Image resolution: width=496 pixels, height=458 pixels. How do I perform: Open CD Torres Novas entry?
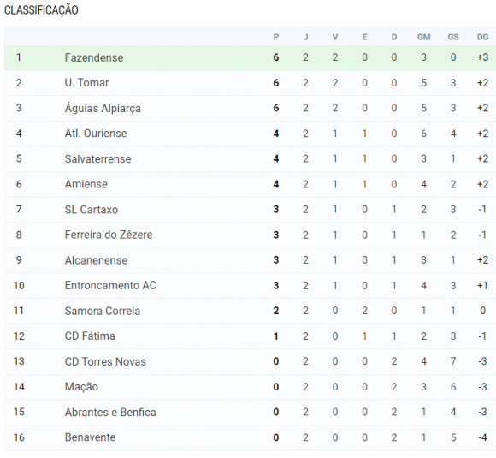105,361
